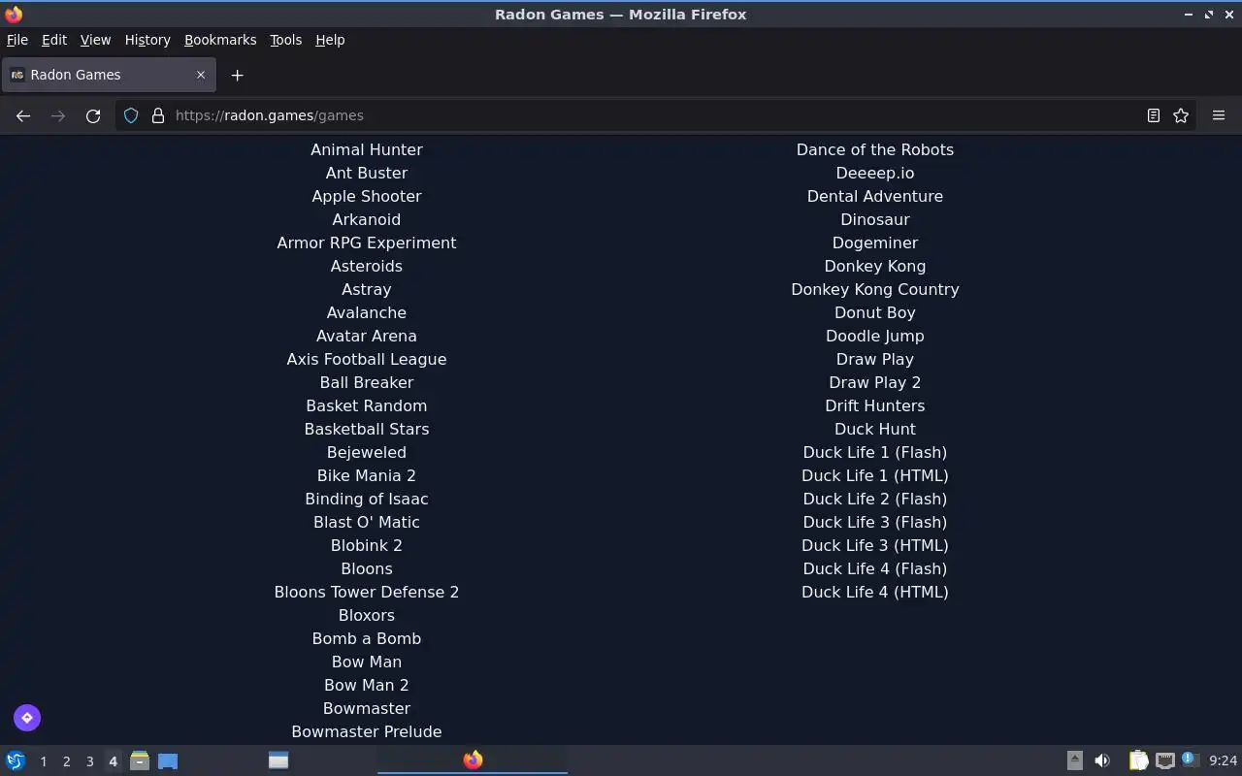This screenshot has height=776, width=1242.
Task: Open volume control in tray
Action: 1102,760
